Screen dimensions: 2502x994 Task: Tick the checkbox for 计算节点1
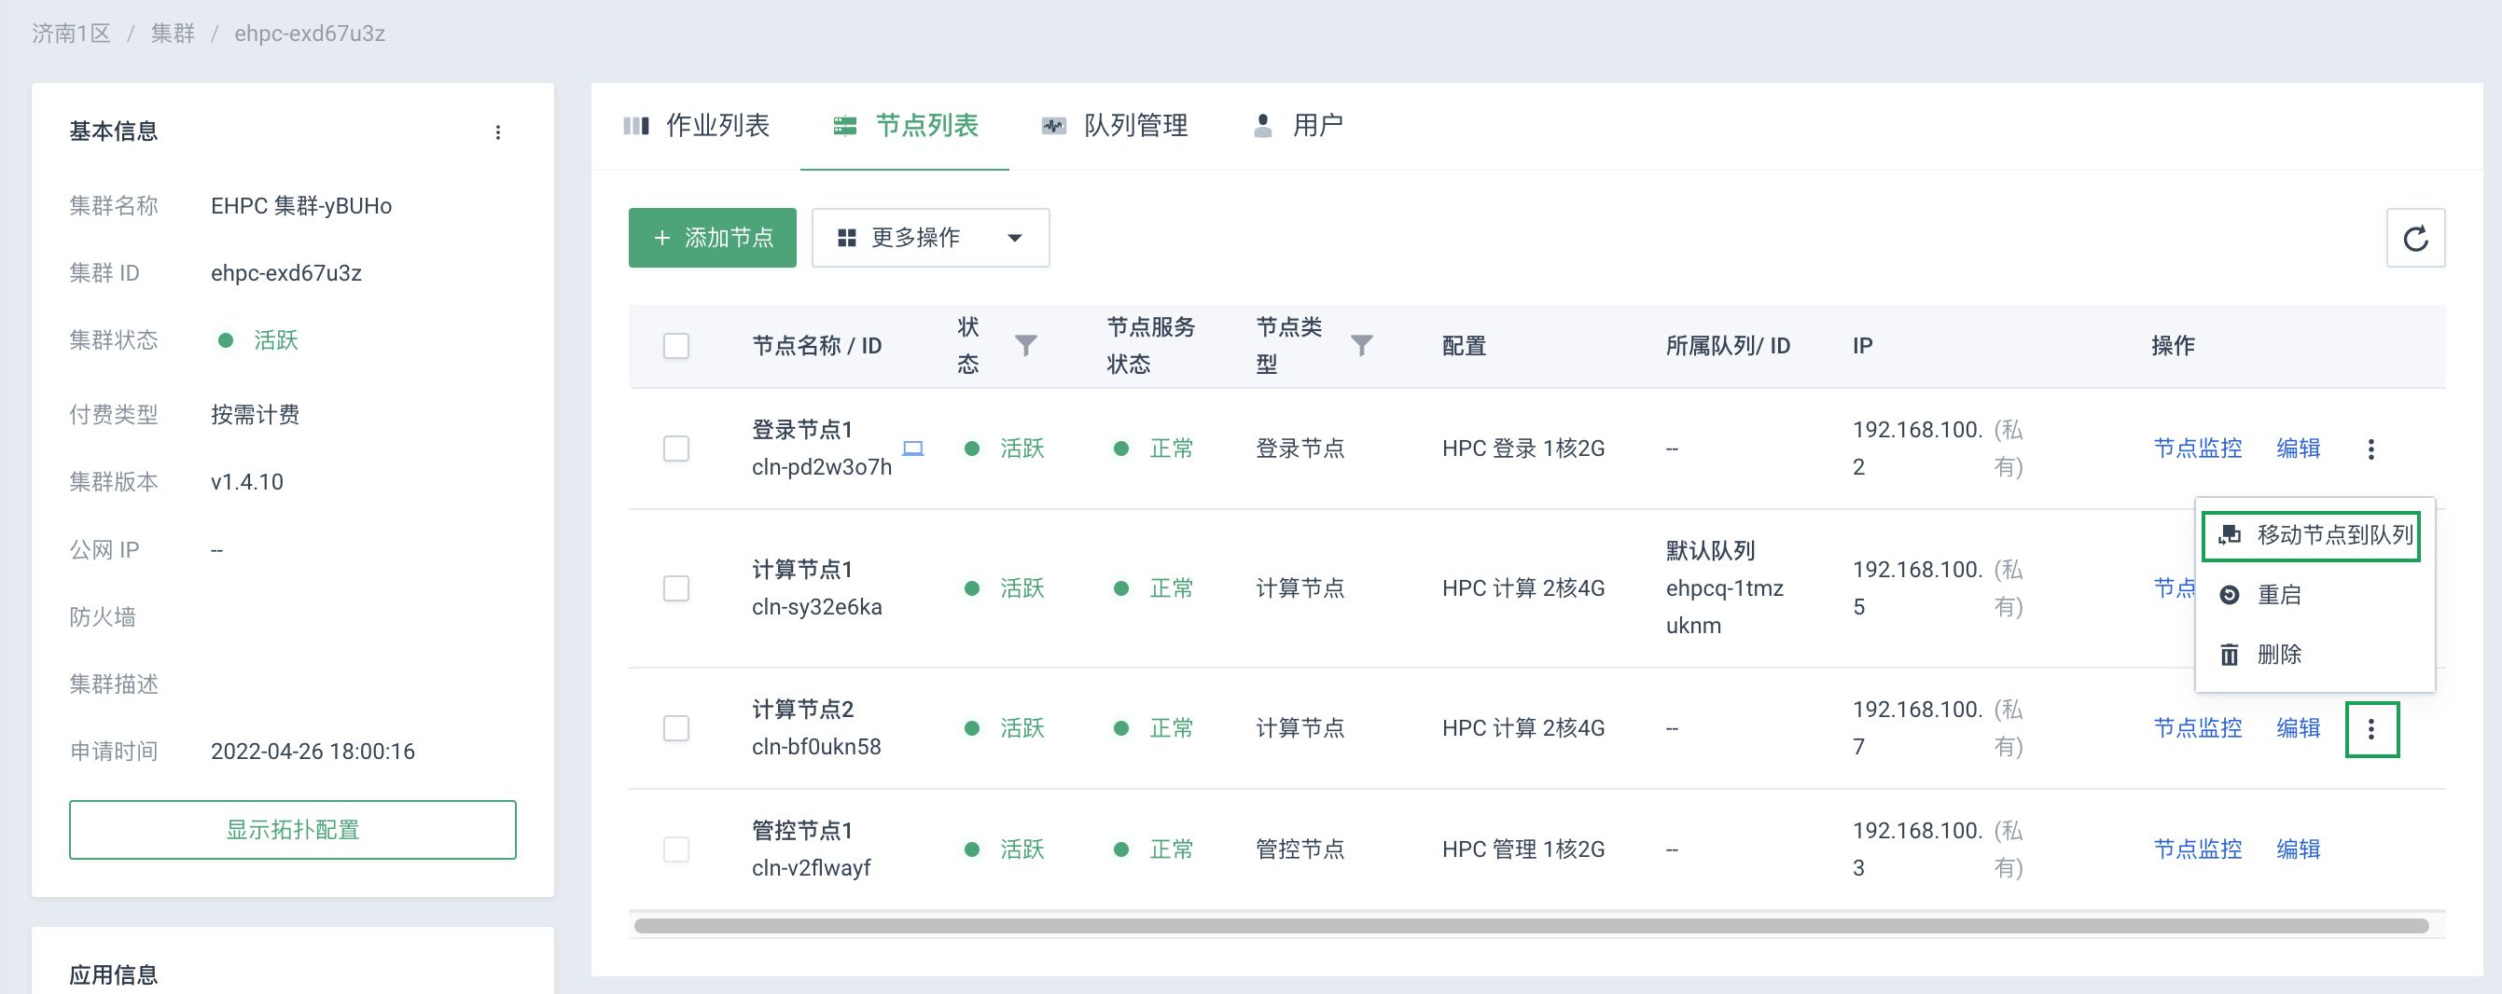676,588
